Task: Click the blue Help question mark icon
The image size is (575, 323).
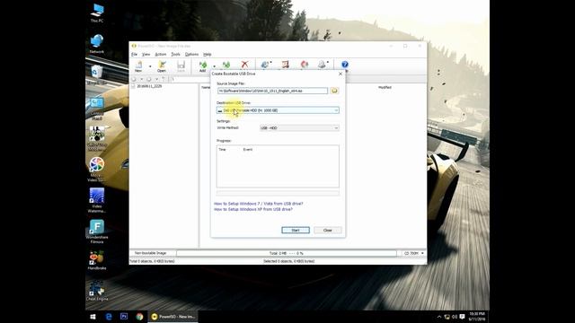Action: [x=345, y=65]
